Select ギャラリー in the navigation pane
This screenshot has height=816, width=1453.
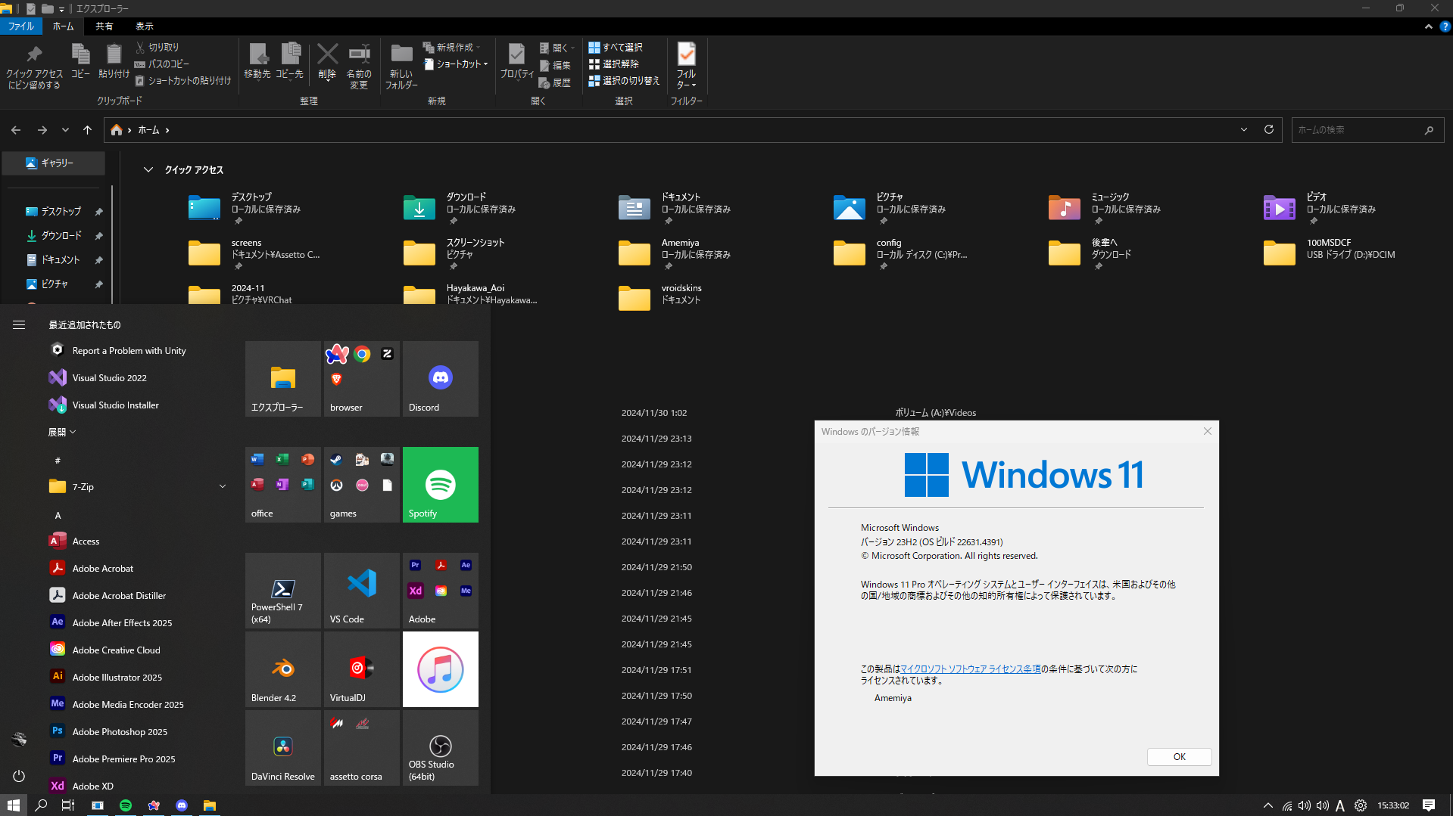coord(53,163)
